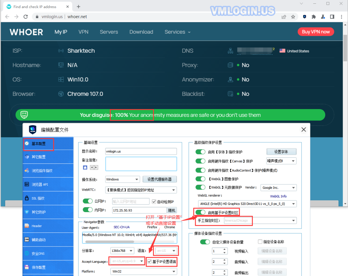Viewport: 348px width, 276px height.
Task: Close the 编辑配置文件 dialog
Action: 303,130
